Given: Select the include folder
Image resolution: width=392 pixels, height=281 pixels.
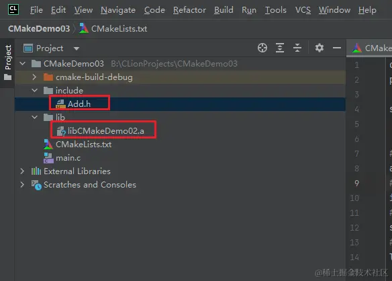Looking at the screenshot, I should (69, 90).
